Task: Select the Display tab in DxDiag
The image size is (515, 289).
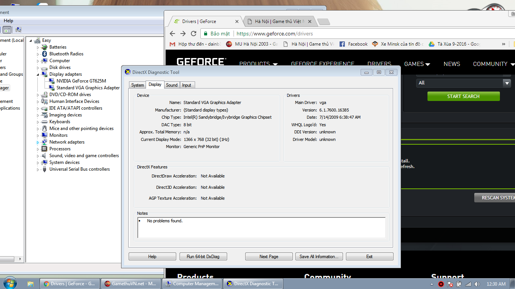Action: (155, 84)
